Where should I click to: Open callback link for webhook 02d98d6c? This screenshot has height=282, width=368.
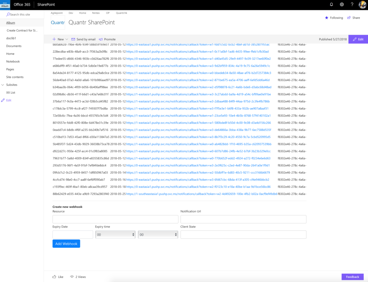point(198,94)
